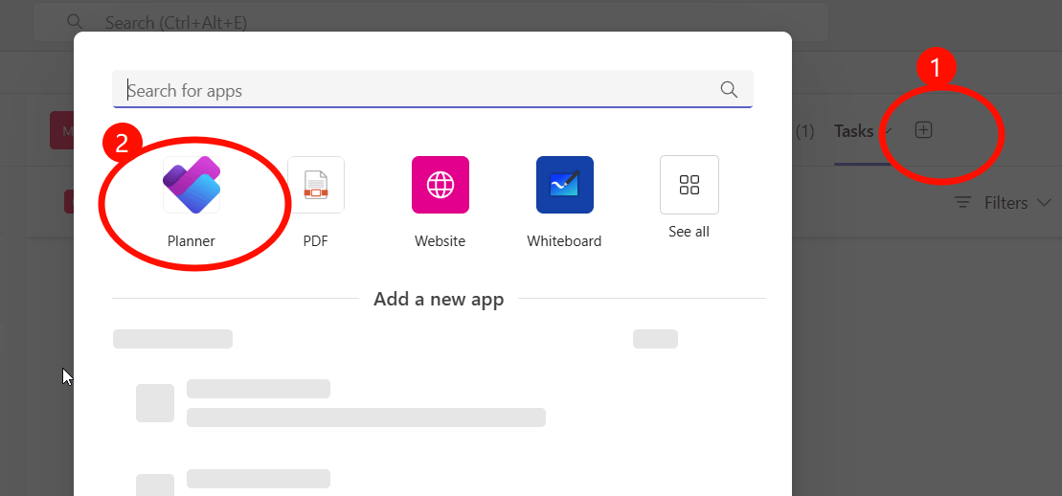Click the PDF label text
Image resolution: width=1062 pixels, height=496 pixels.
[x=316, y=240]
